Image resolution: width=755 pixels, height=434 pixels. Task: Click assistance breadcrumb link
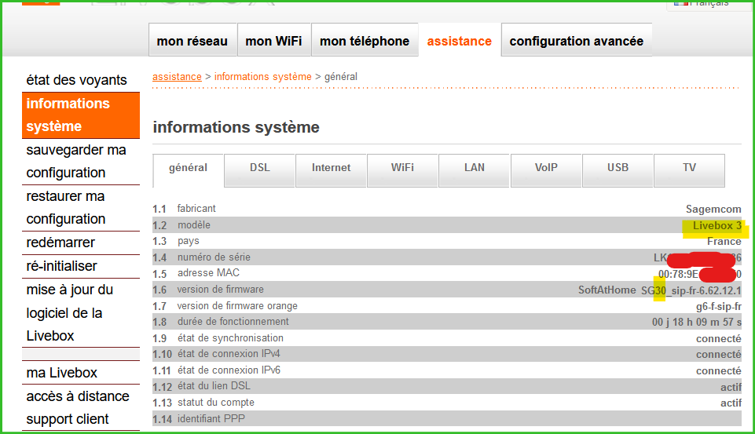point(177,76)
